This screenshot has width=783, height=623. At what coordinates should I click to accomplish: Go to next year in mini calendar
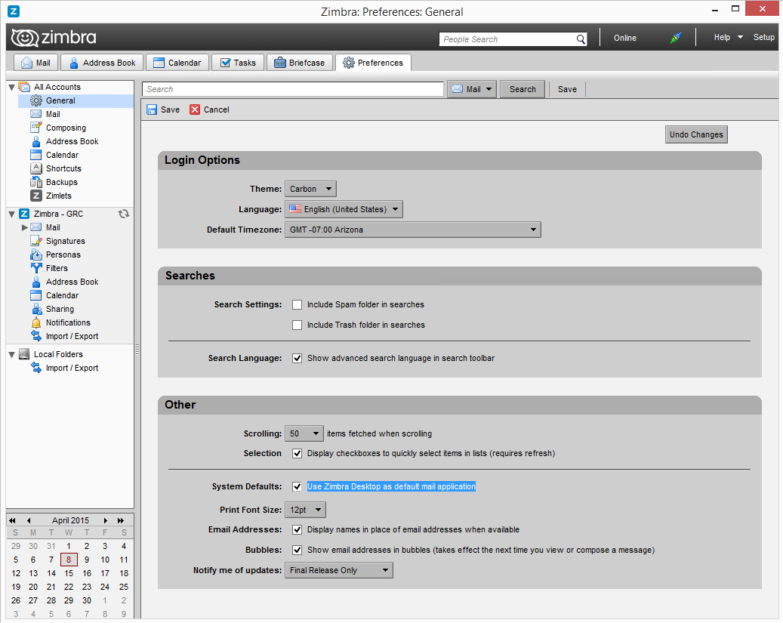tap(121, 520)
